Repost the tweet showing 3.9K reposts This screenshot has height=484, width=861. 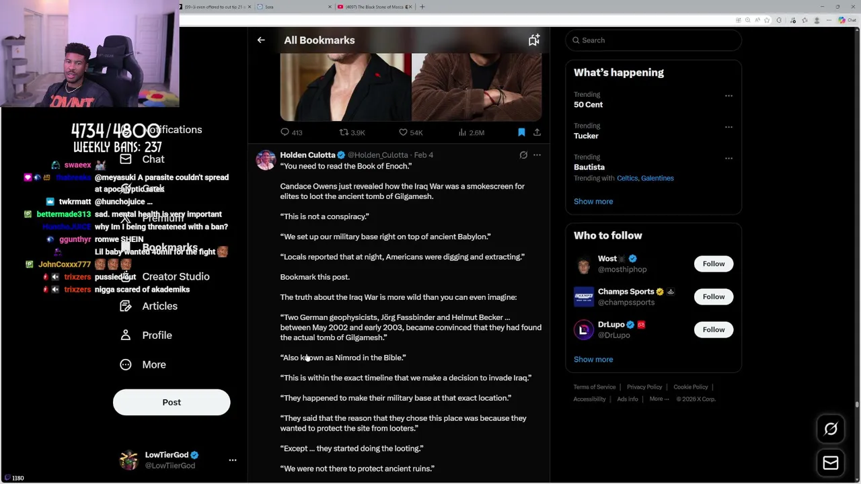coord(352,132)
